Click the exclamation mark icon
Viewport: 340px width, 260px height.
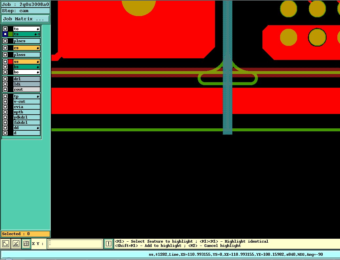[x=108, y=244]
